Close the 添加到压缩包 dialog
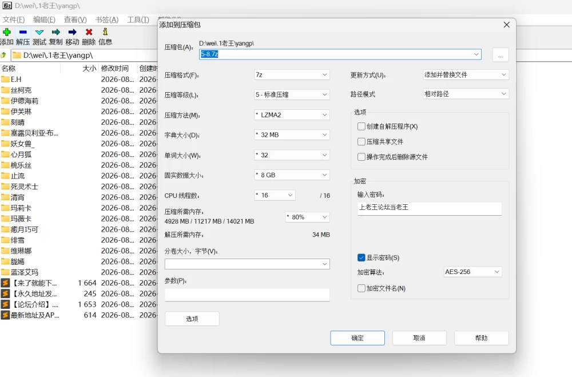This screenshot has height=377, width=572. click(x=506, y=25)
